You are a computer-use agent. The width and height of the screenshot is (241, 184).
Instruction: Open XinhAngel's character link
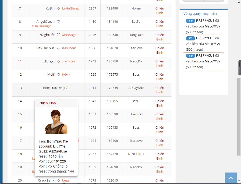(70, 35)
